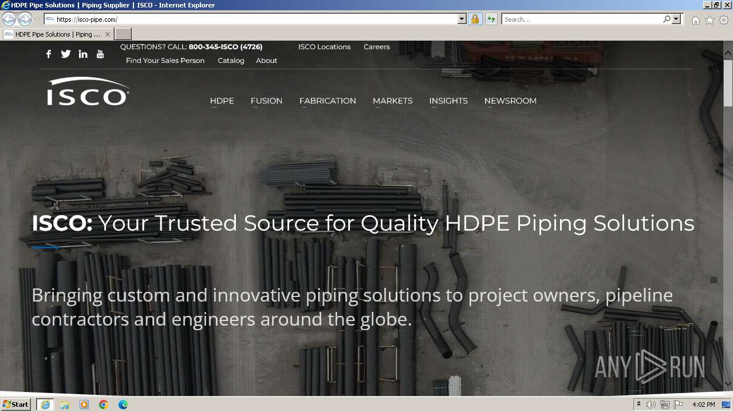Viewport: 733px width, 412px height.
Task: Open ISCO YouTube channel icon
Action: [100, 54]
